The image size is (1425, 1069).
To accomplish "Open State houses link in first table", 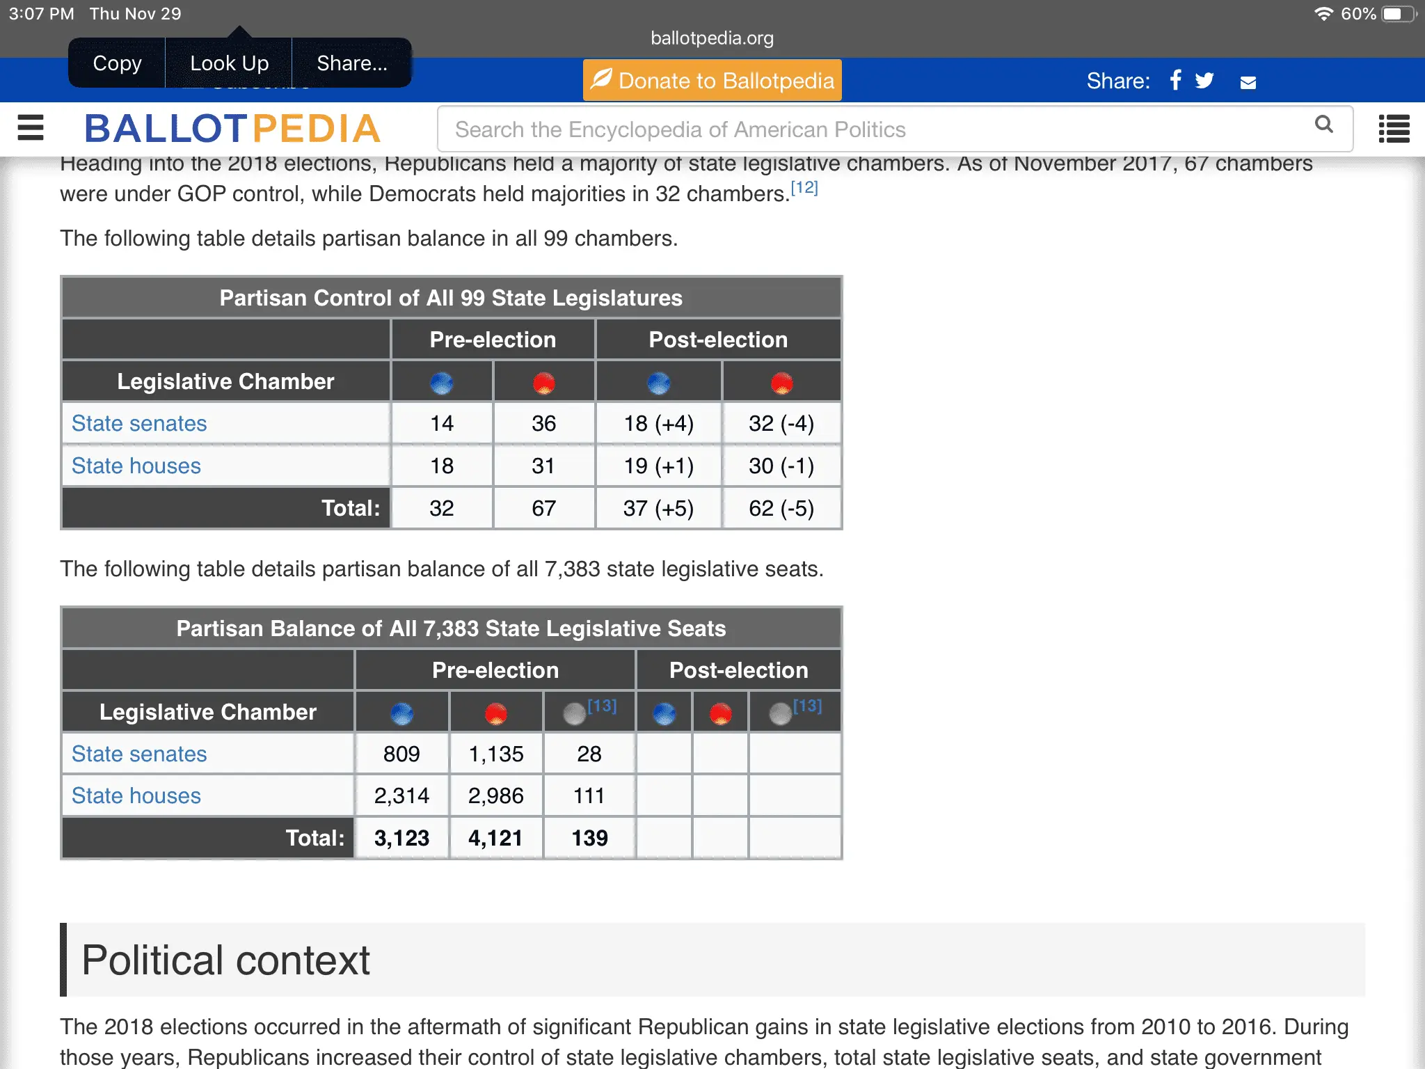I will (x=136, y=466).
